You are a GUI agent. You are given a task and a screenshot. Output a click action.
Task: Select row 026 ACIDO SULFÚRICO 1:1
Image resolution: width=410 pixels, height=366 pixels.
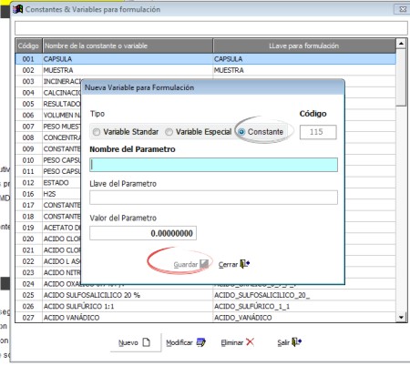coord(205,306)
